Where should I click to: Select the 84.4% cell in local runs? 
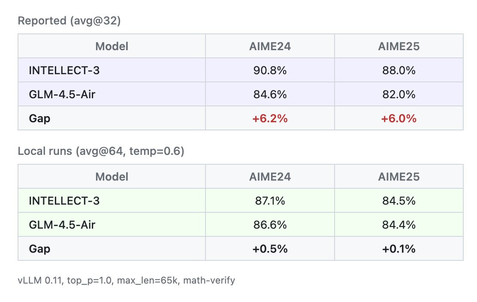[399, 224]
